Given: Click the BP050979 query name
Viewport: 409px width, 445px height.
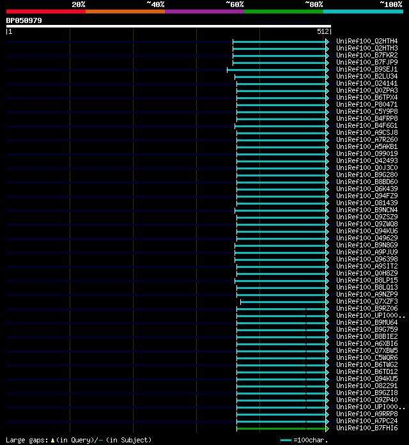Looking at the screenshot, I should pos(24,20).
